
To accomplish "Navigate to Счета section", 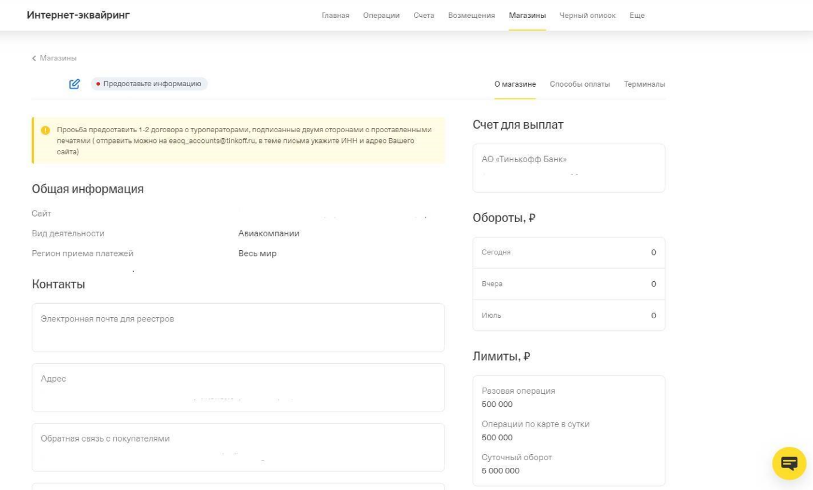I will [424, 16].
